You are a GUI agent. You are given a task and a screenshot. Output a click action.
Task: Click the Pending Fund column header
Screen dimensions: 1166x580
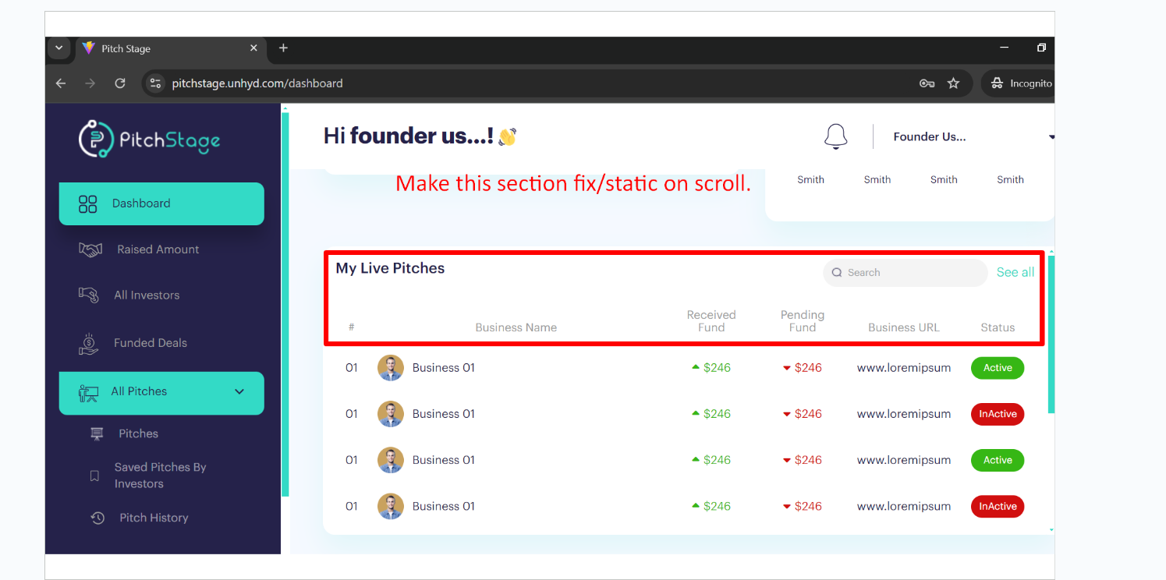click(803, 321)
